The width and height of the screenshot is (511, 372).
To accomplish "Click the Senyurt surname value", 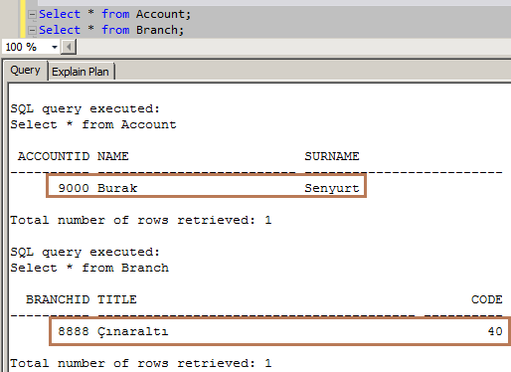I will tap(332, 188).
